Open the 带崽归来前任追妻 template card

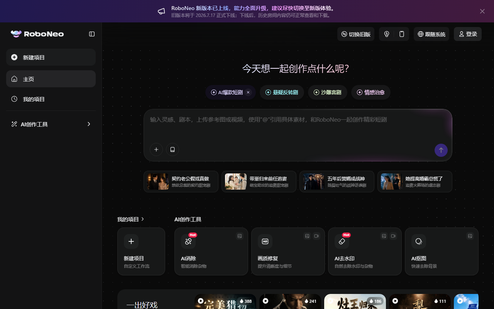(259, 182)
